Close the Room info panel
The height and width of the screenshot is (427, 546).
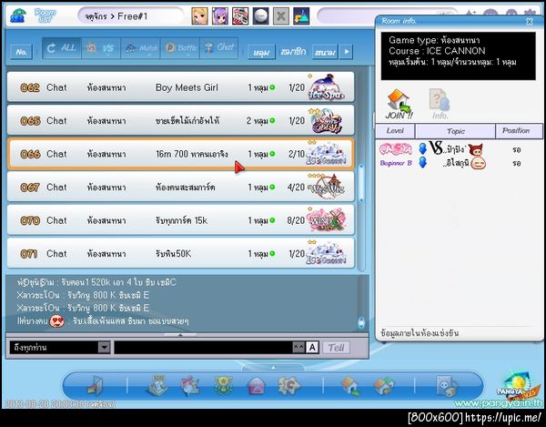click(529, 22)
